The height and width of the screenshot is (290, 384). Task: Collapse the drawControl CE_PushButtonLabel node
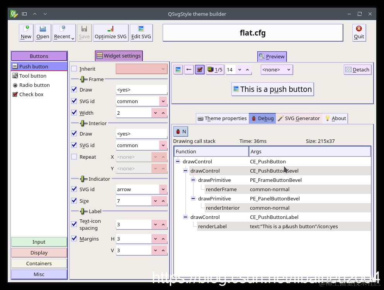(185, 217)
